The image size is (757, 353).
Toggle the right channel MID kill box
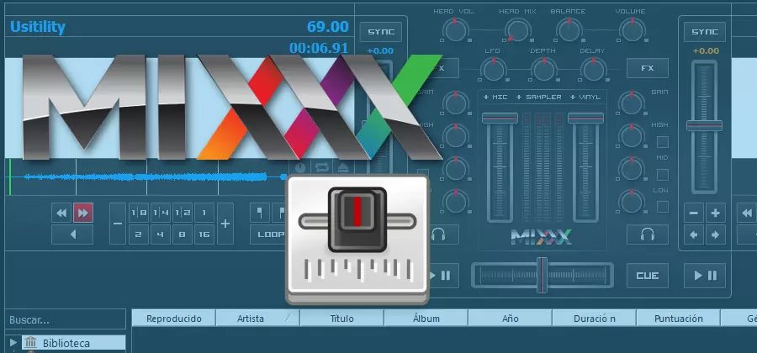coord(662,174)
